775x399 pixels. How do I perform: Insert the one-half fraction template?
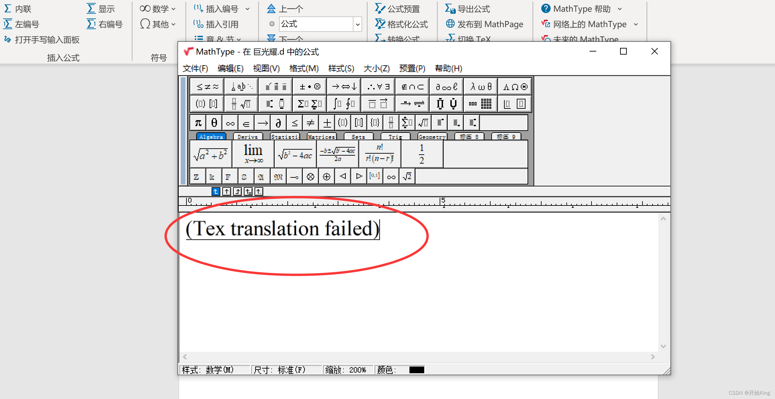tap(422, 154)
